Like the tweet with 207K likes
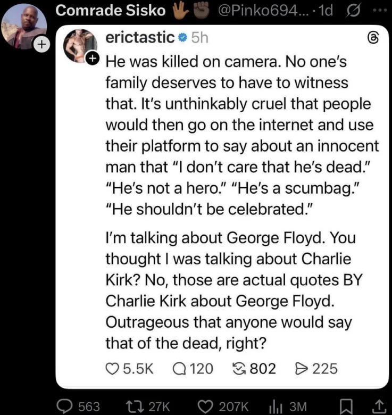392x415 pixels. point(223,406)
